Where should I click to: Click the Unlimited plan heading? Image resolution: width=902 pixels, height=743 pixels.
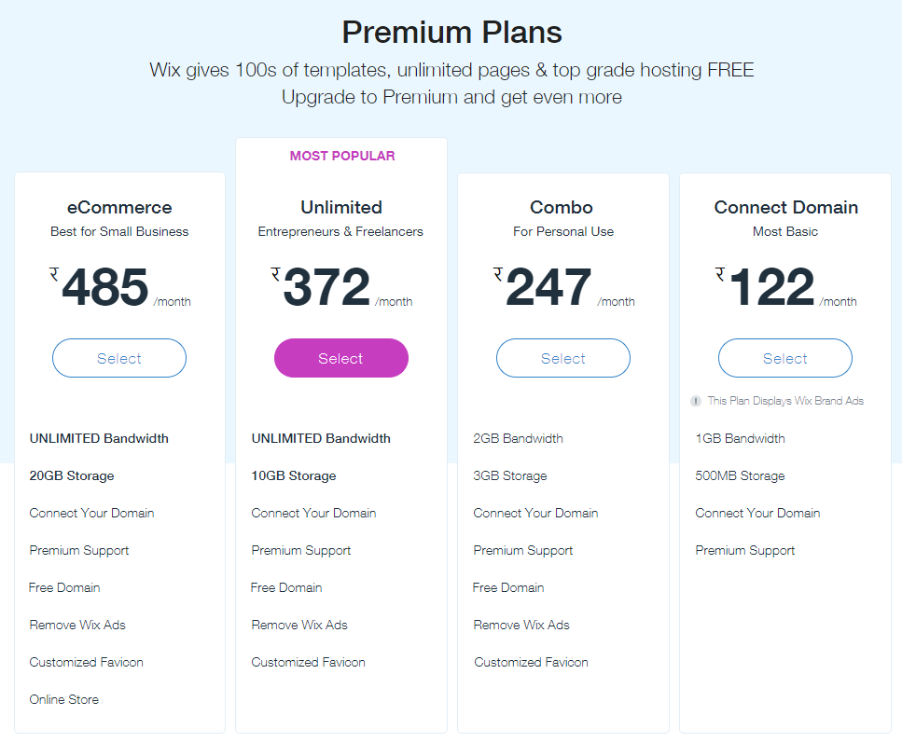341,207
